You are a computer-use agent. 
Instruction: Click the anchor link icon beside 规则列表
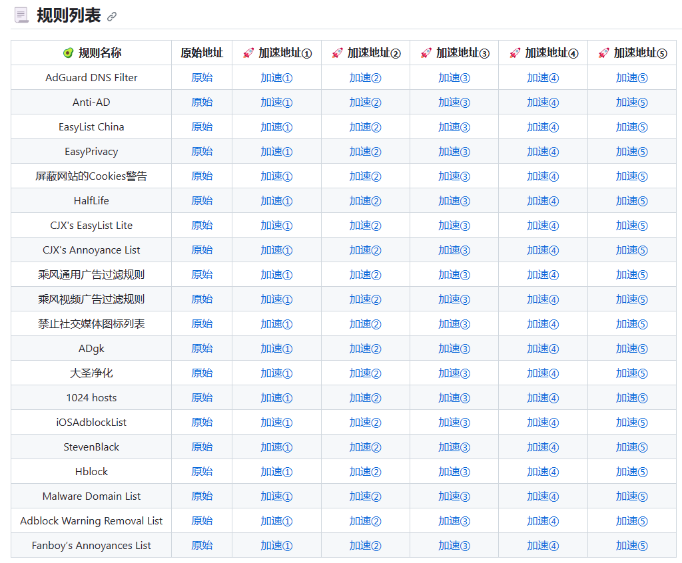click(112, 17)
